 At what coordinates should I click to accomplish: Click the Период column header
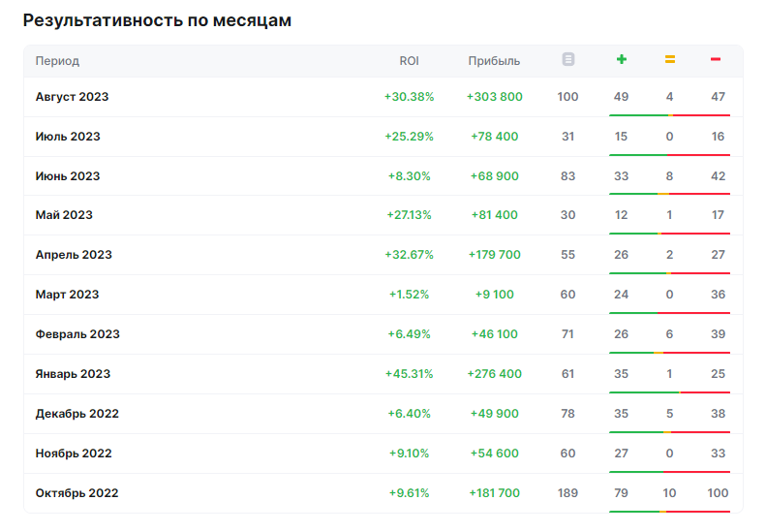pos(57,61)
